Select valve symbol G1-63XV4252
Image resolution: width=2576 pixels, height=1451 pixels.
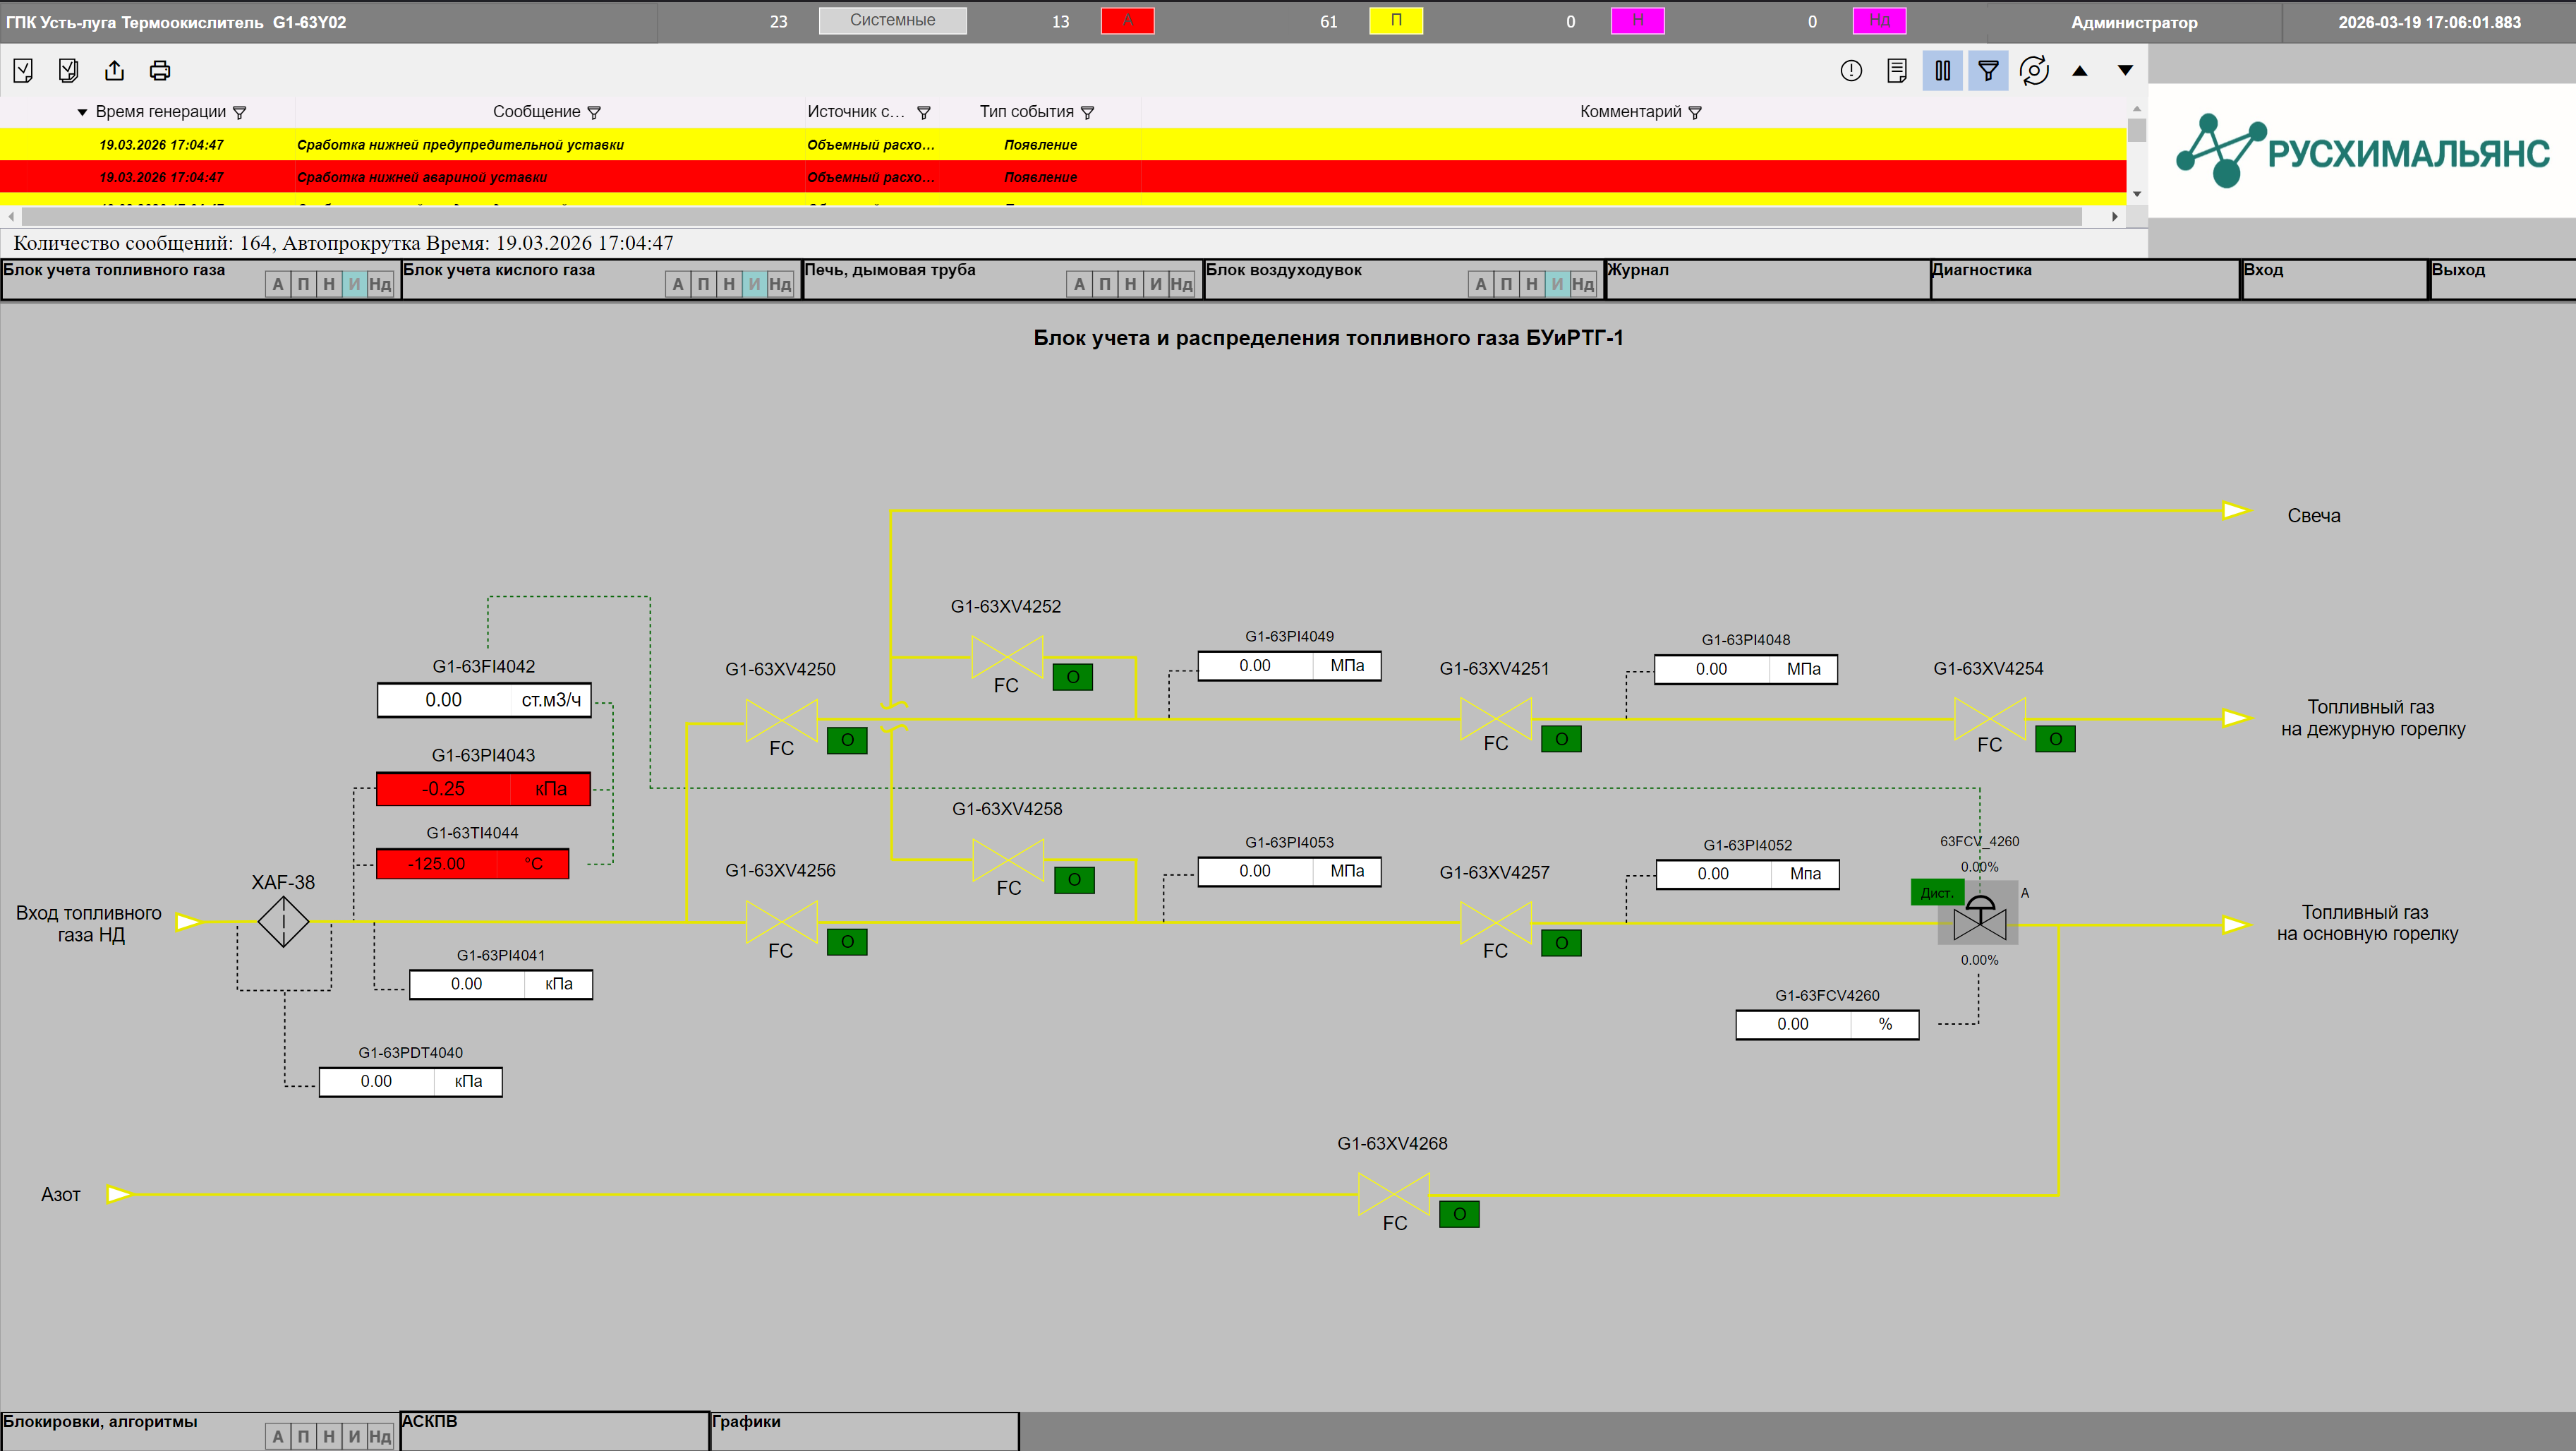pos(1007,656)
